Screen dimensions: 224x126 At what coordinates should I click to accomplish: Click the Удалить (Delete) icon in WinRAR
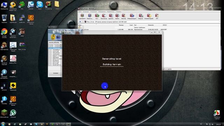111,16
